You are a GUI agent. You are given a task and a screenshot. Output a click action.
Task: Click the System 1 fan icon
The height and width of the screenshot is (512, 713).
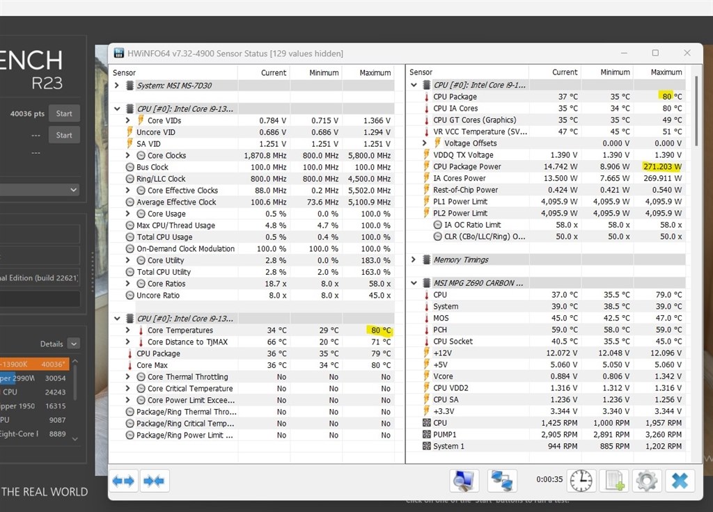click(x=427, y=446)
